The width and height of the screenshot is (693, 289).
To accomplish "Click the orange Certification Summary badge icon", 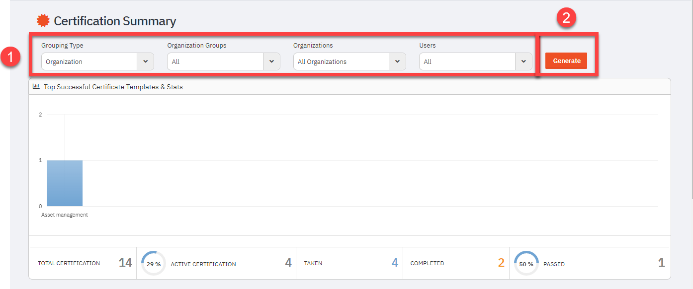I will click(43, 21).
